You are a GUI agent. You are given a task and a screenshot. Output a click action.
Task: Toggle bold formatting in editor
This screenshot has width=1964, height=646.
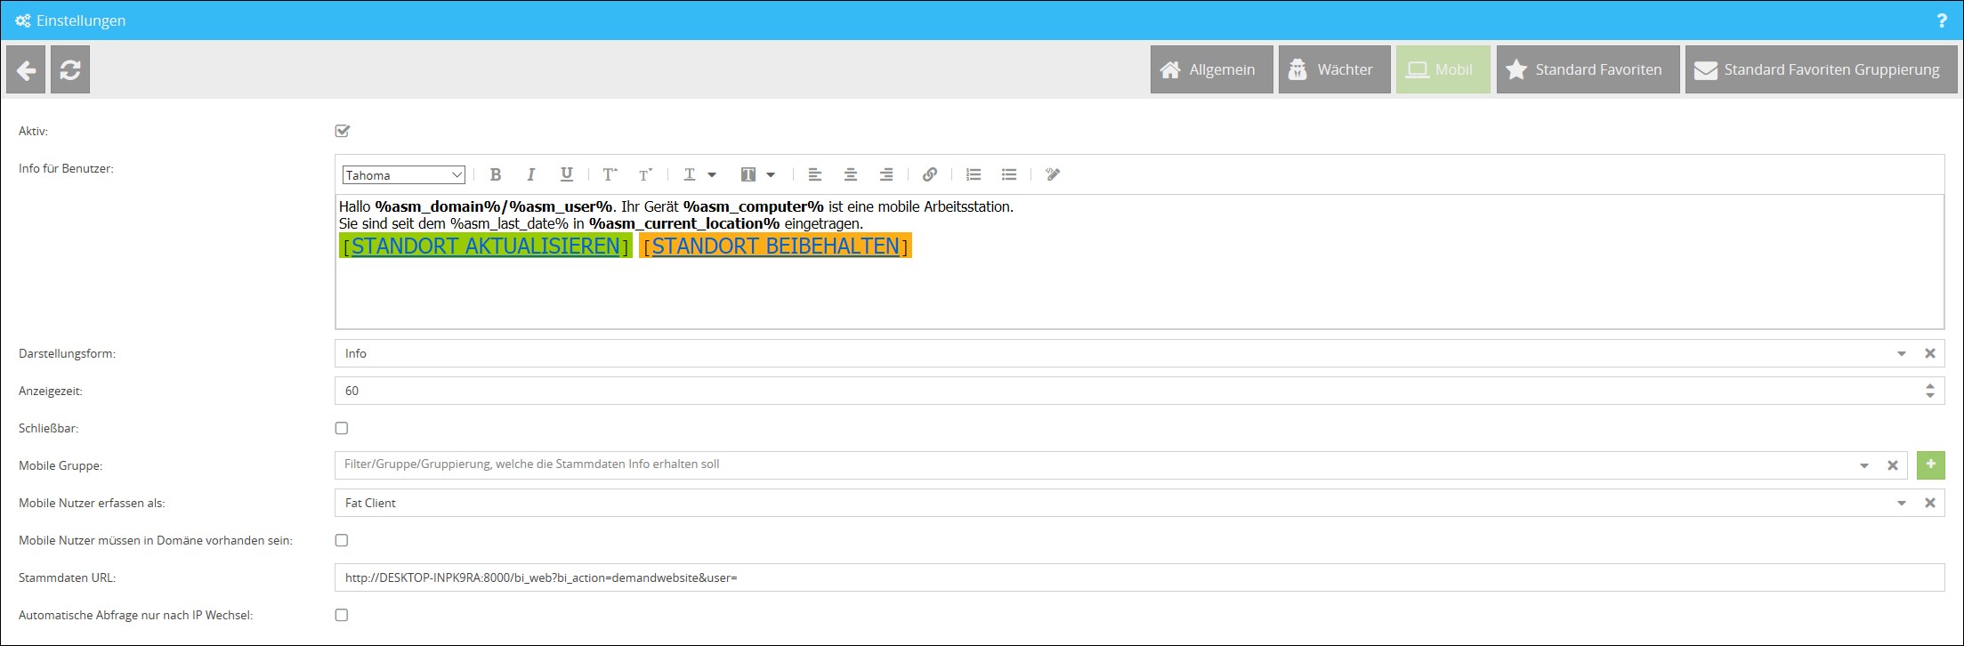pyautogui.click(x=496, y=174)
